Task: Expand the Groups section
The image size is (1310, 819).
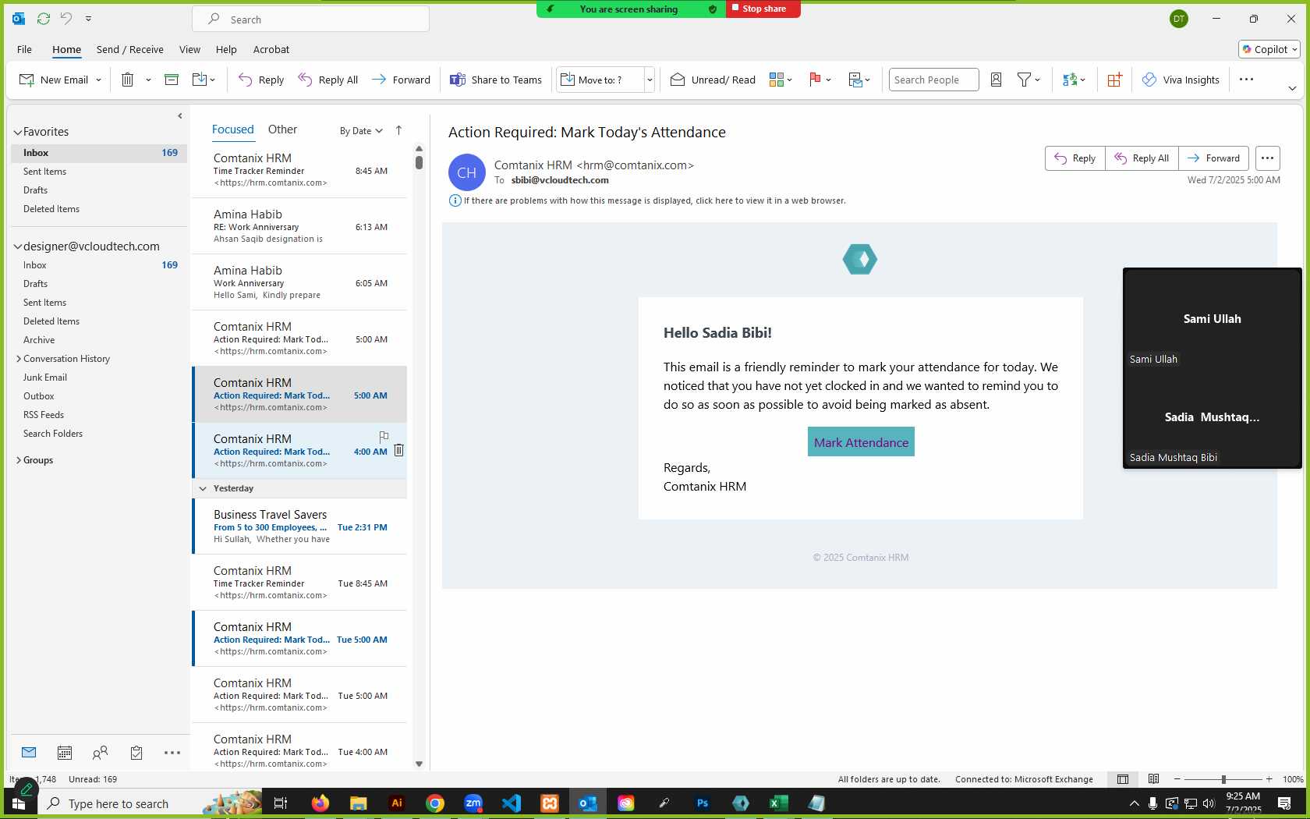Action: click(x=19, y=460)
